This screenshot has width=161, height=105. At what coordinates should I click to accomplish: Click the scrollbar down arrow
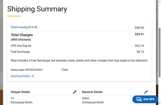pyautogui.click(x=159, y=103)
